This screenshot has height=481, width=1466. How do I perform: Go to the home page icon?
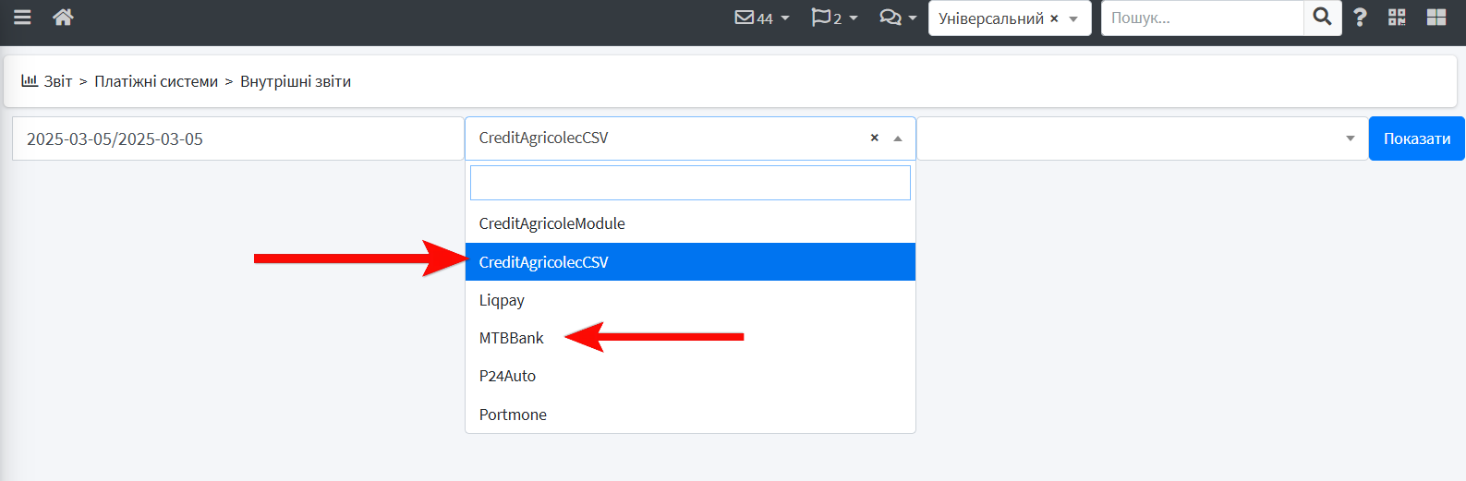click(63, 18)
